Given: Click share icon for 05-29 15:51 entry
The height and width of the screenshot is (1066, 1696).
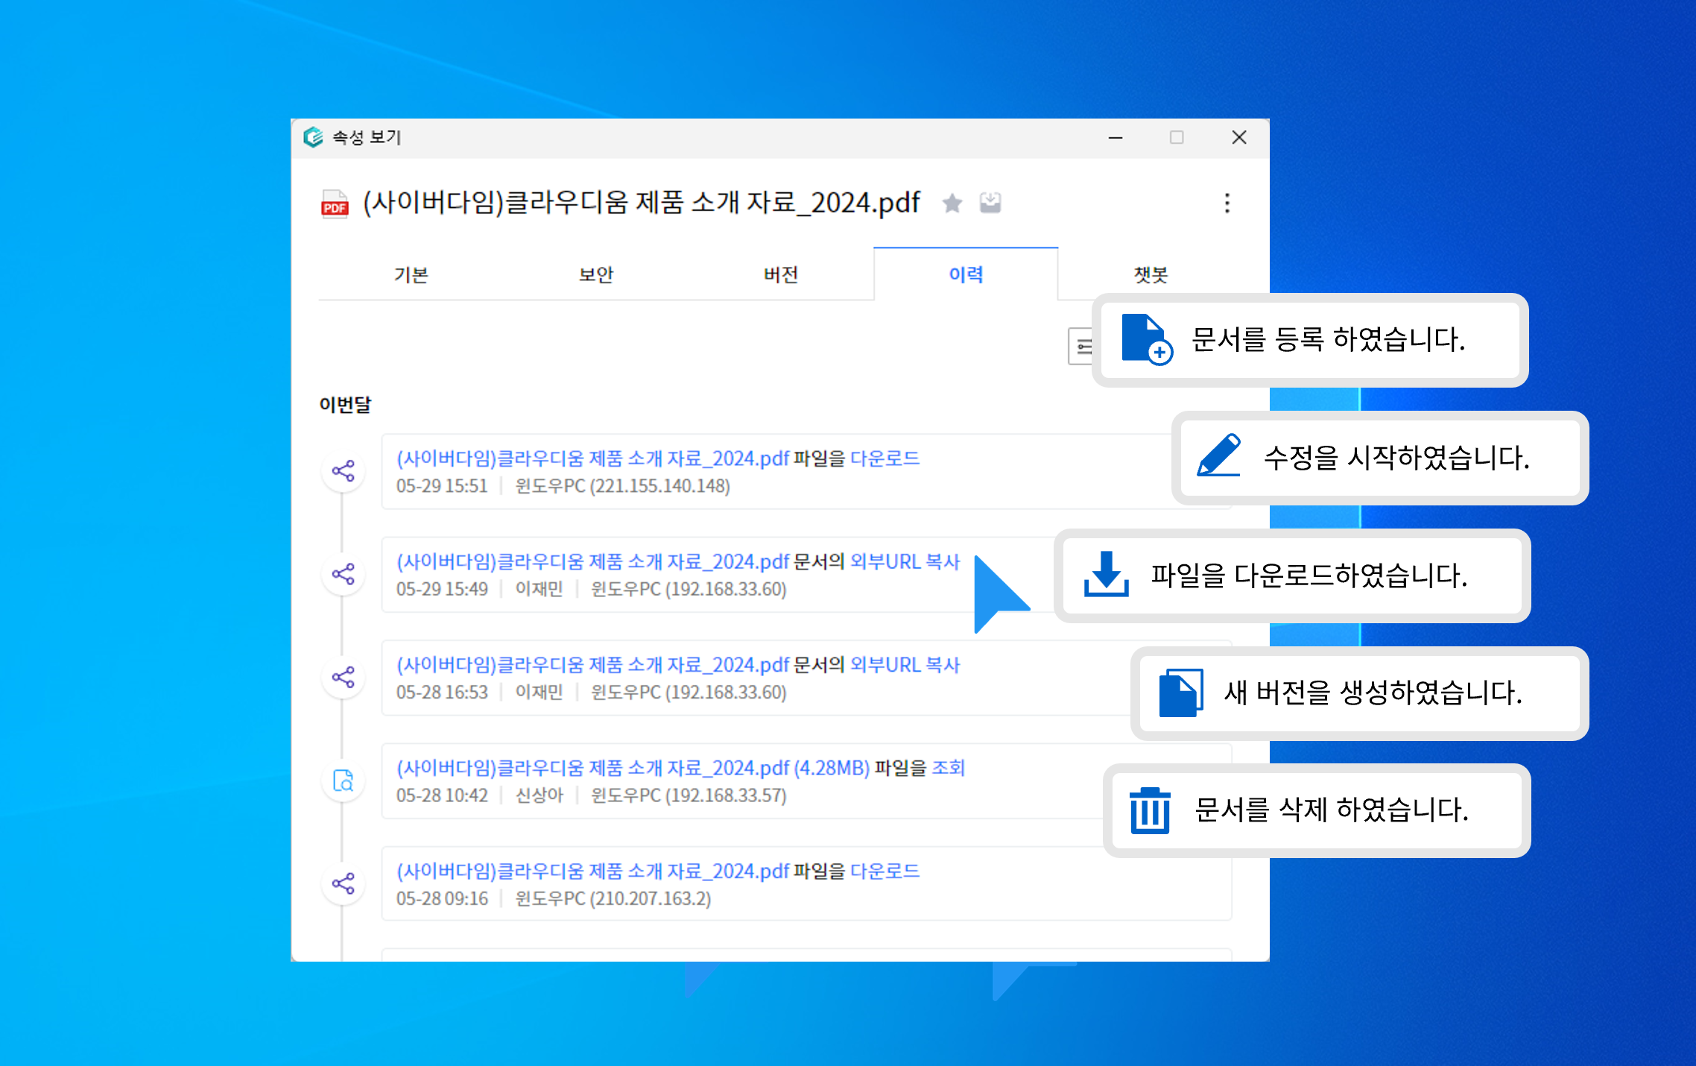Looking at the screenshot, I should [343, 471].
